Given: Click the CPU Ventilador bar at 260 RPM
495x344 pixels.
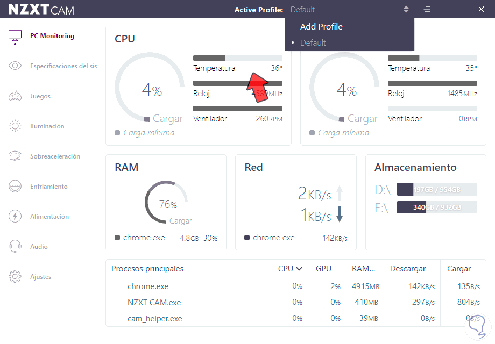Looking at the screenshot, I should pyautogui.click(x=238, y=109).
